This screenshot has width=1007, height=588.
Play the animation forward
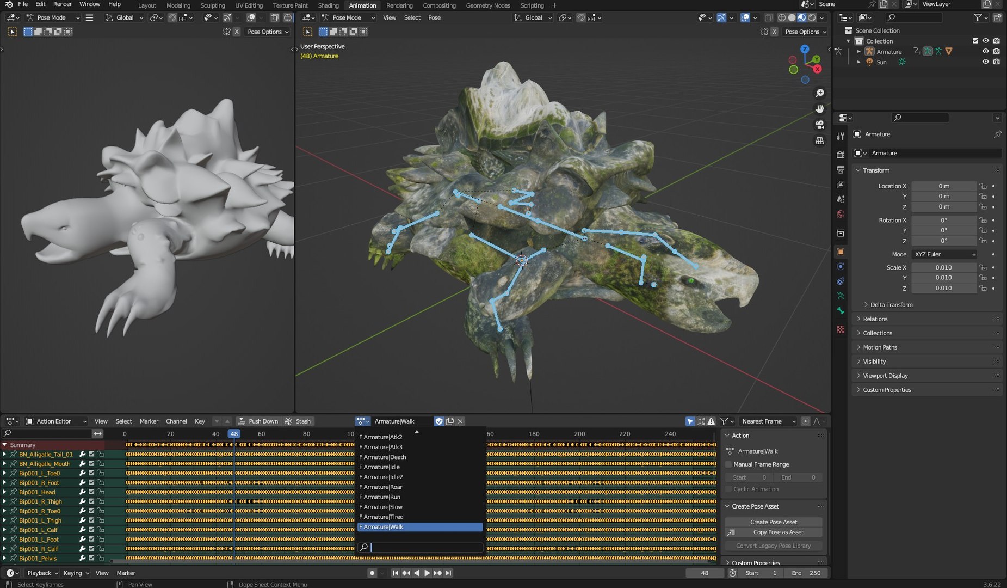[x=427, y=573]
